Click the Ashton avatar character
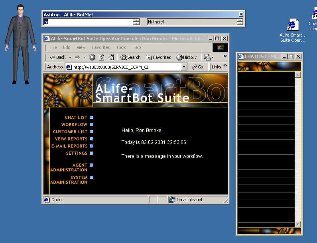 pos(20,44)
